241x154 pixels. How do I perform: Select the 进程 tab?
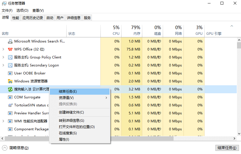[5, 17]
